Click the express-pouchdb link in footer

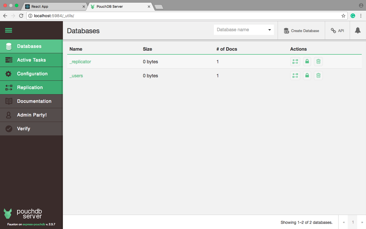tap(34, 224)
